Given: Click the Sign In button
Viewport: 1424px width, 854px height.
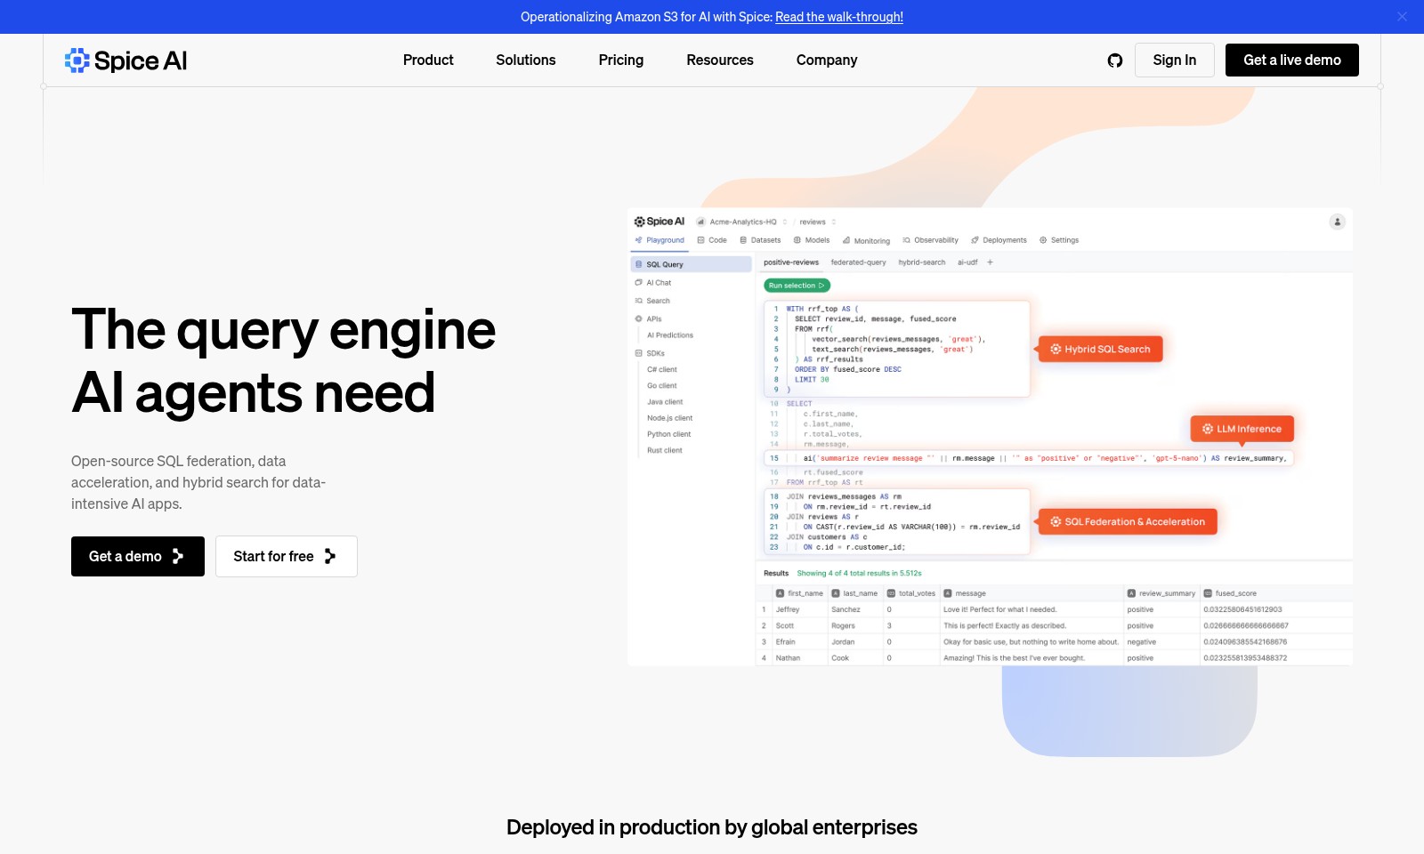Looking at the screenshot, I should click(1175, 60).
